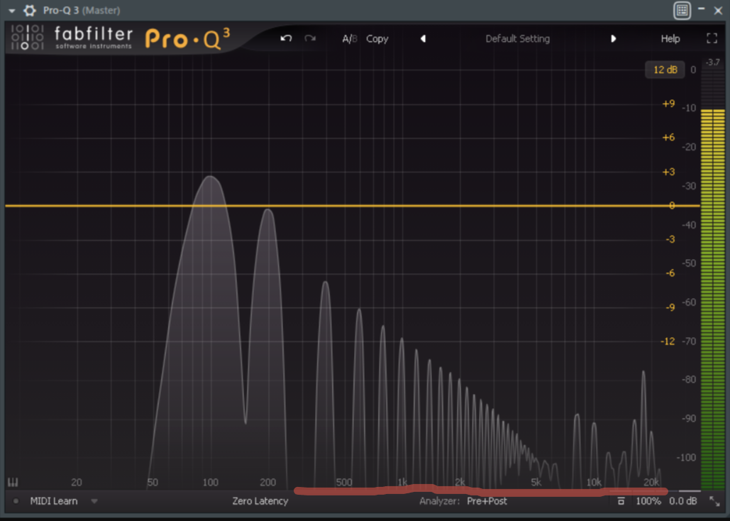Click the 100 Hz frequency label

(x=211, y=483)
